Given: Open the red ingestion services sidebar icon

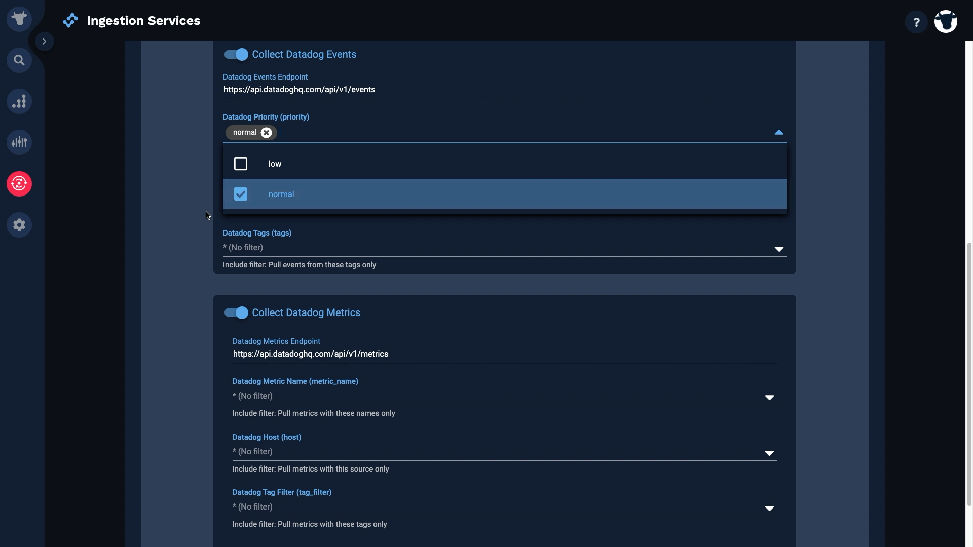Looking at the screenshot, I should click(x=19, y=183).
